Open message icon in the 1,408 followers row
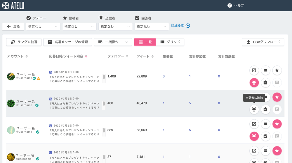 pos(277,82)
